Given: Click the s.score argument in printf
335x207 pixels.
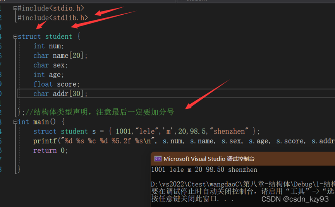Looking at the screenshot, I should (290, 141).
